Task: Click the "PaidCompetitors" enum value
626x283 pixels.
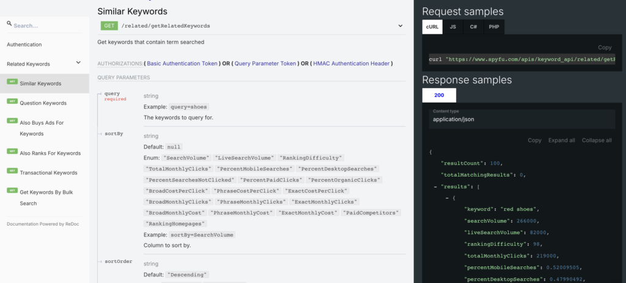Action: 371,213
